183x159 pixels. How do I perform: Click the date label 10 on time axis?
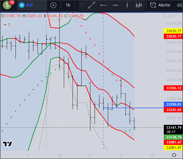[59, 155]
